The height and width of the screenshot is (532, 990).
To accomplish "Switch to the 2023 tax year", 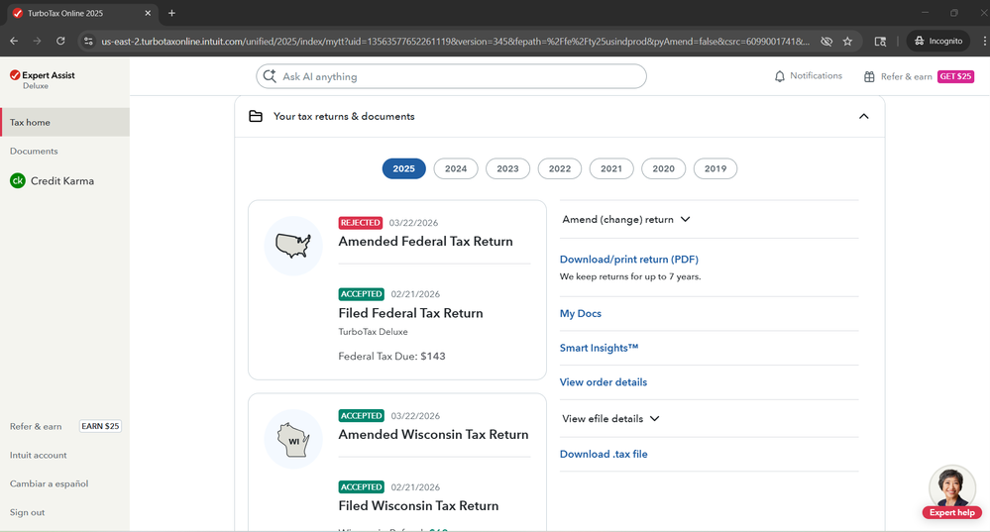I will pos(507,168).
